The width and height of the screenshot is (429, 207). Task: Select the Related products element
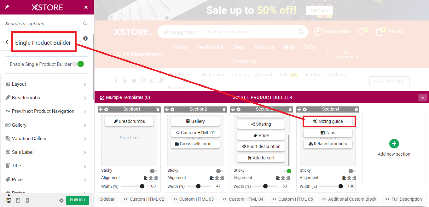coord(328,144)
